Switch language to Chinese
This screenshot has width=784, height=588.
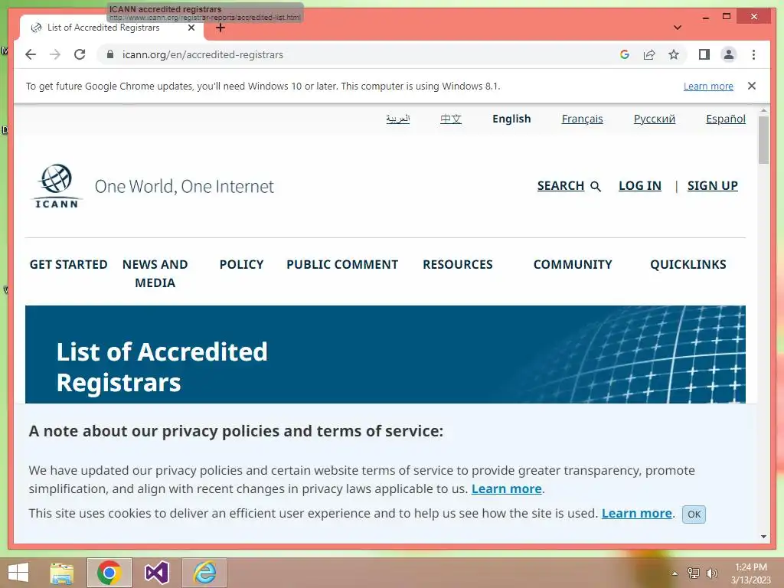(x=451, y=119)
